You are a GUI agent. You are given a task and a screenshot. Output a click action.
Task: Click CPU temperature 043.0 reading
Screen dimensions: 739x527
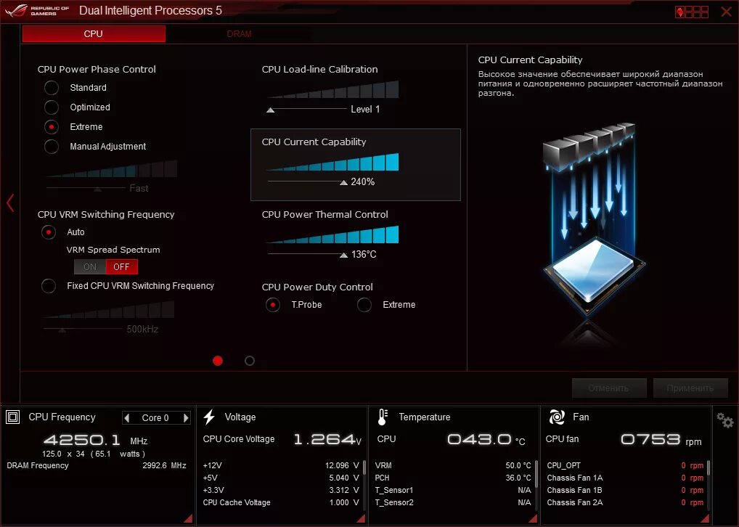pos(486,440)
